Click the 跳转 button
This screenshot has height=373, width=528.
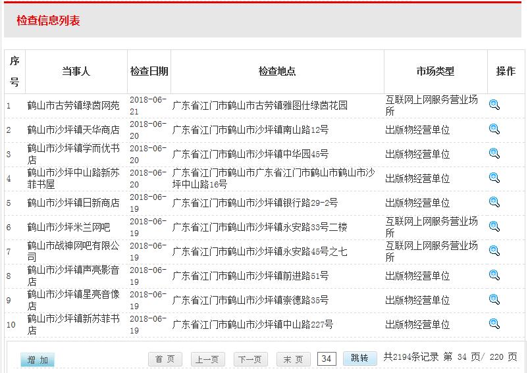point(360,359)
